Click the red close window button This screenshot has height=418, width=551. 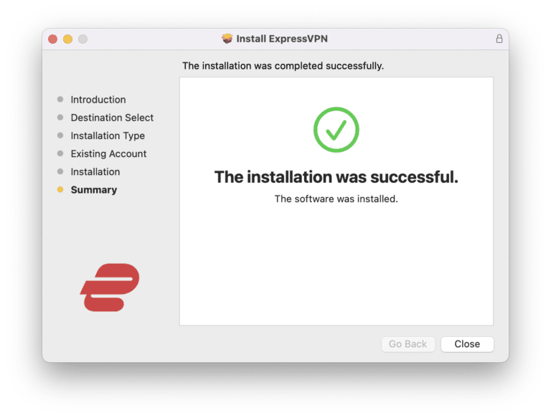52,39
